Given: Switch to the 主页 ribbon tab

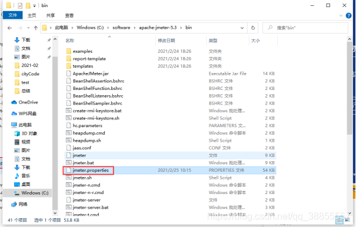Looking at the screenshot, I should 32,15.
